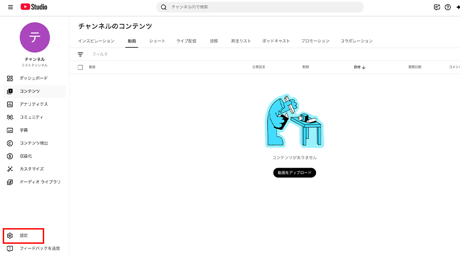Image resolution: width=460 pixels, height=258 pixels.
Task: Click the Customize magic wand icon
Action: (x=10, y=169)
